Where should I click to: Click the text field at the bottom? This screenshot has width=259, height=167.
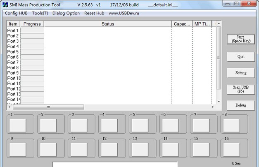tap(115, 165)
